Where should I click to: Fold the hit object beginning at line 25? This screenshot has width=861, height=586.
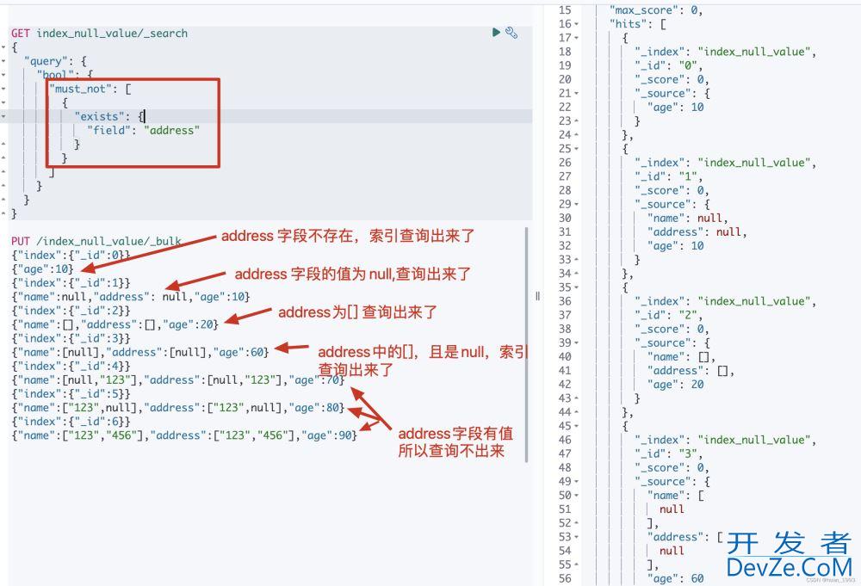[x=577, y=149]
